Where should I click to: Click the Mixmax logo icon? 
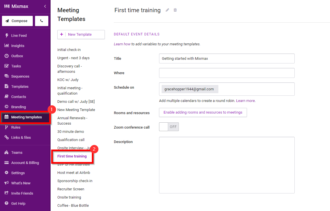point(7,6)
